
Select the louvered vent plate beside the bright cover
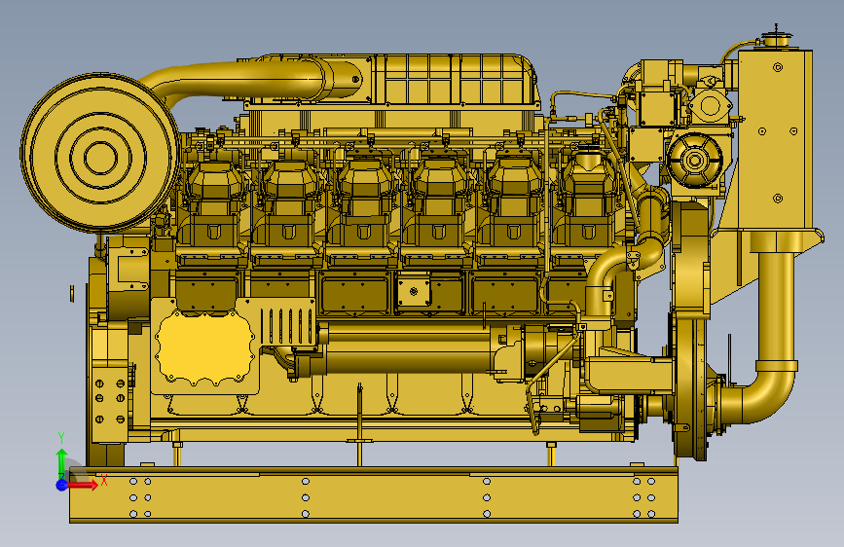coord(288,326)
